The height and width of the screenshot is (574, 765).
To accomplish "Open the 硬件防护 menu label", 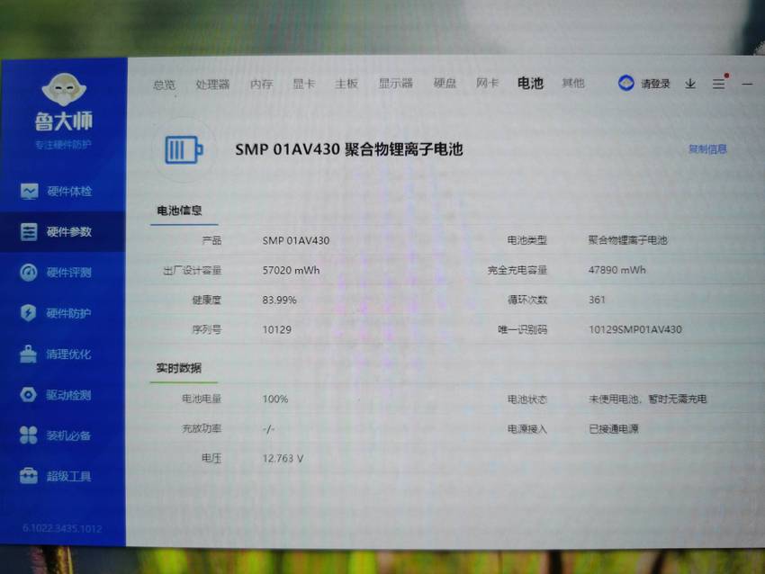I will (x=68, y=313).
